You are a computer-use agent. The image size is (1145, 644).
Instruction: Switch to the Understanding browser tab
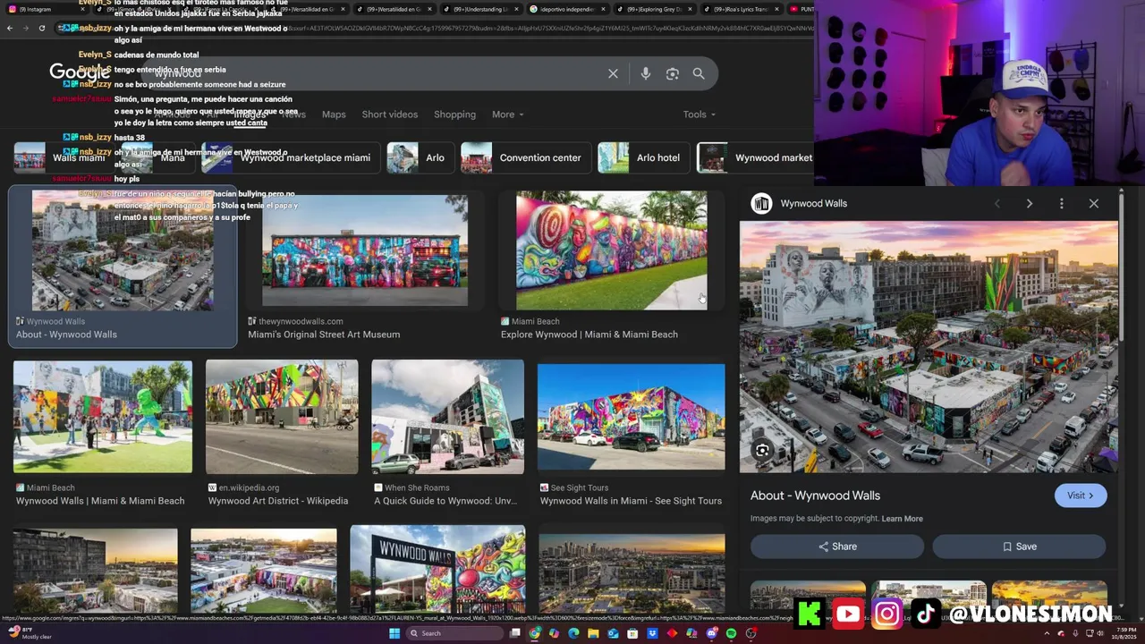(480, 9)
